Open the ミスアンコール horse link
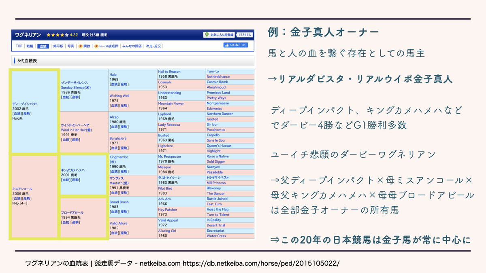Image resolution: width=486 pixels, height=273 pixels. pos(22,189)
